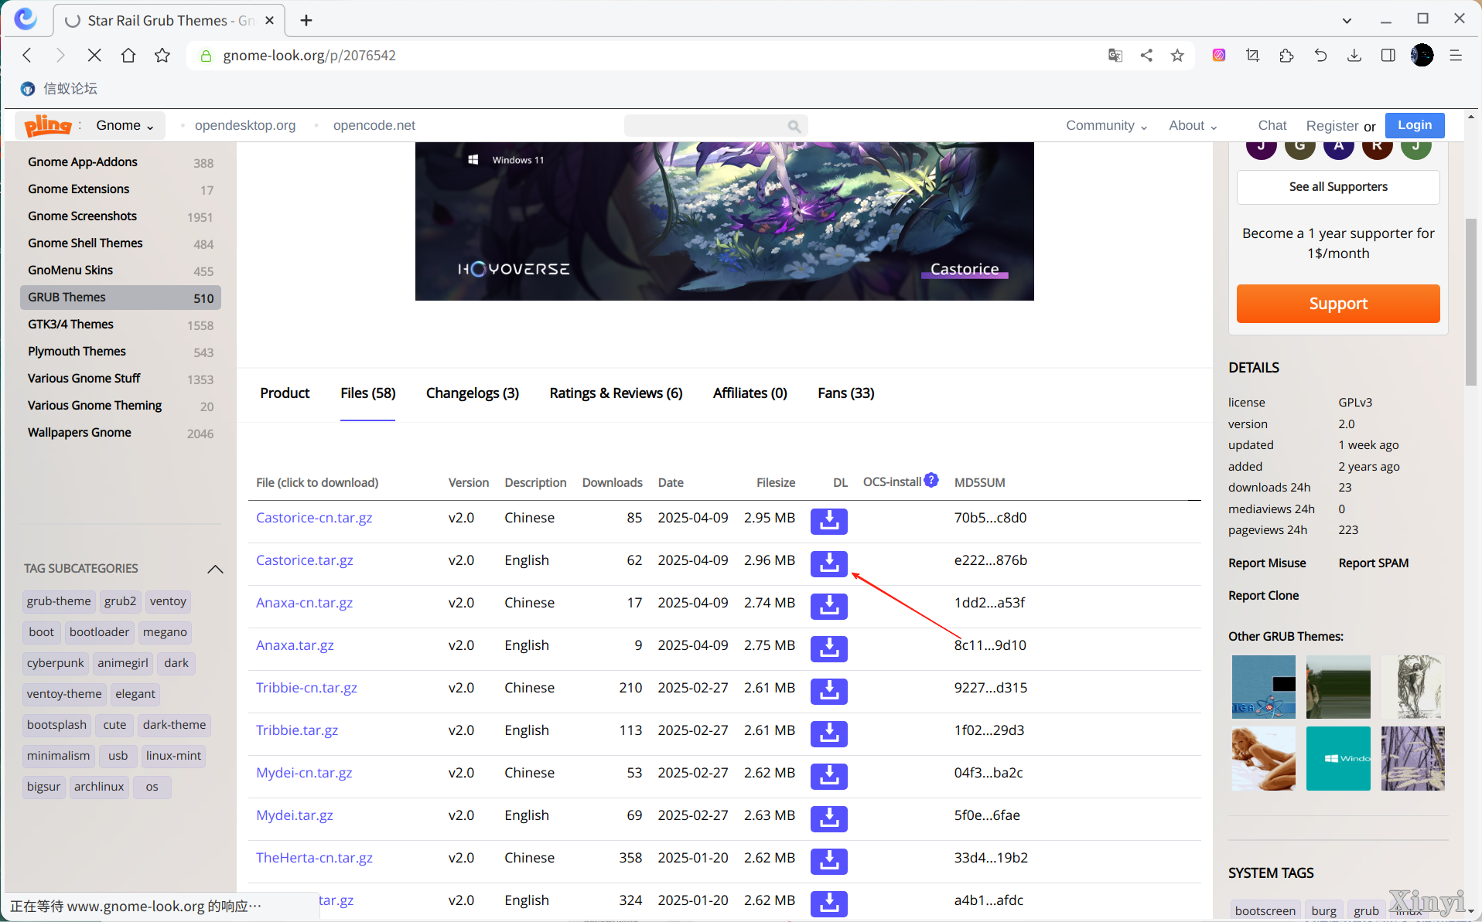Click download icon for Anaxa.tar.gz
This screenshot has height=922, width=1482.
coord(828,648)
